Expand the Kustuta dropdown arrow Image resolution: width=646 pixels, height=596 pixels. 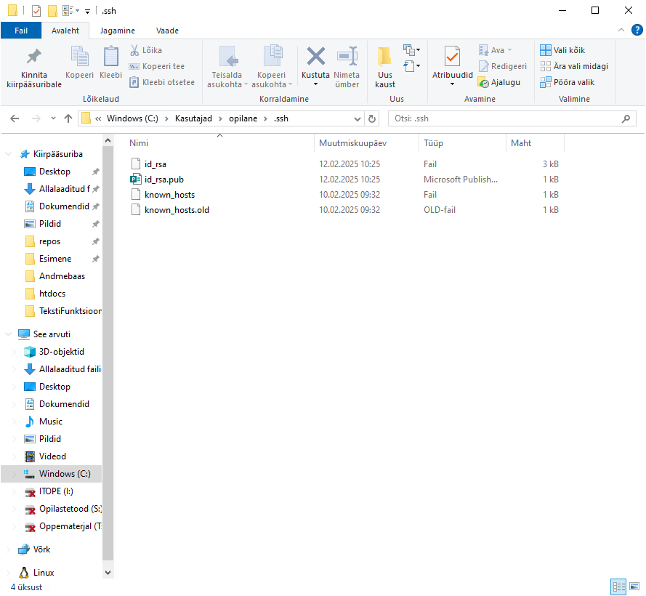315,84
